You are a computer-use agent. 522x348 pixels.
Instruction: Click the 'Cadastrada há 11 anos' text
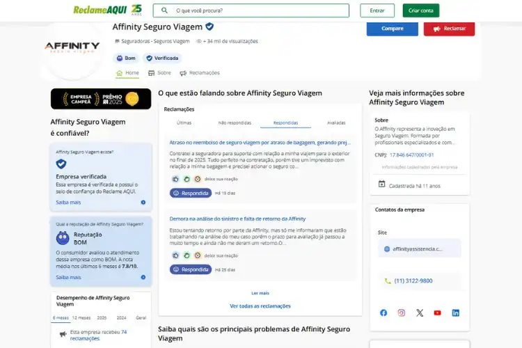415,186
